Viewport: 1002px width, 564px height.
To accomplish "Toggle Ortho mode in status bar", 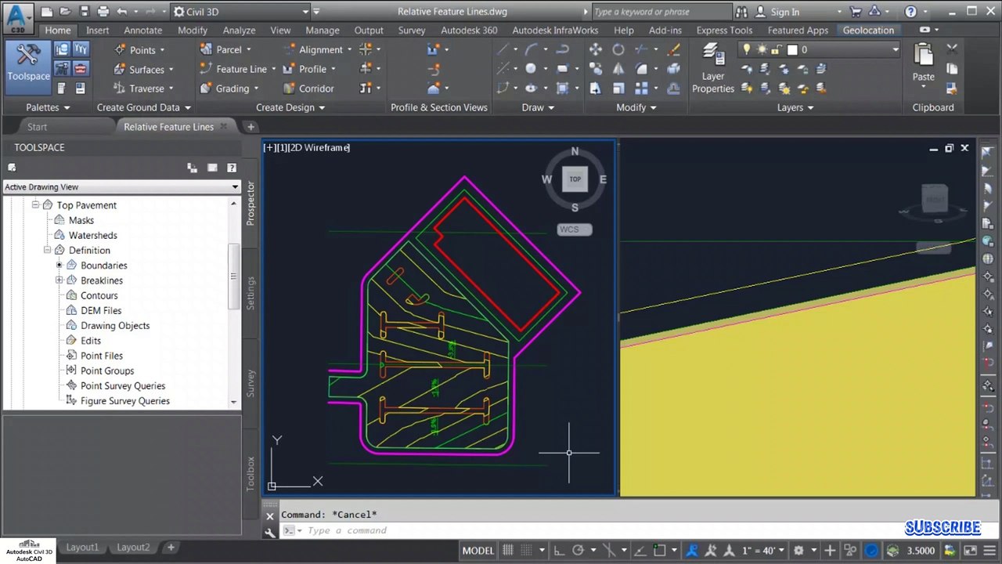I will (x=559, y=550).
